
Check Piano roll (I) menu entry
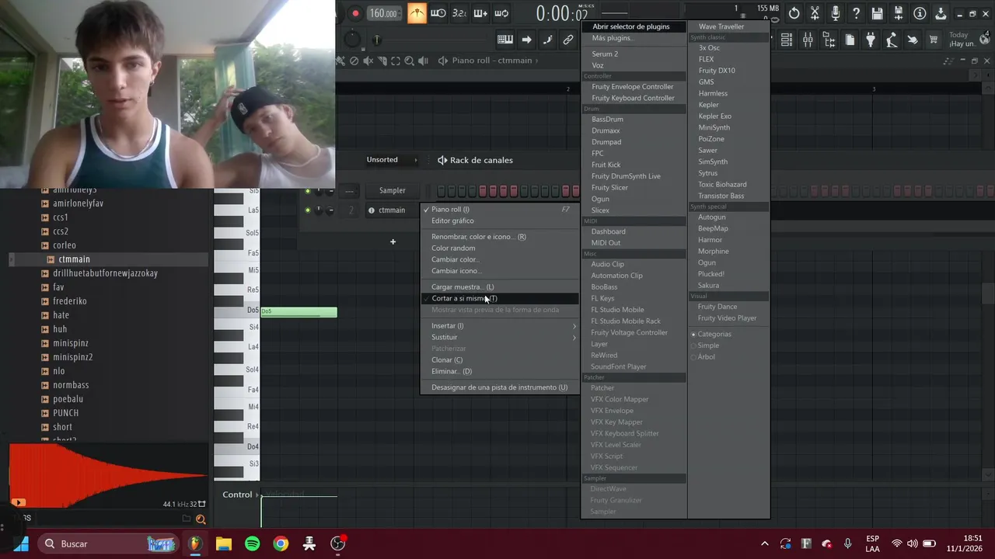click(500, 210)
